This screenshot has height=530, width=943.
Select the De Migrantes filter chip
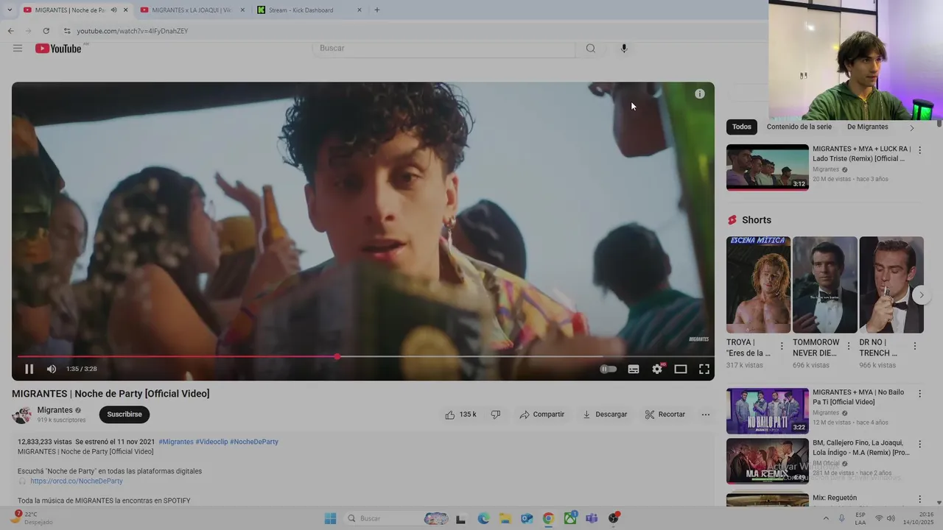click(x=867, y=127)
